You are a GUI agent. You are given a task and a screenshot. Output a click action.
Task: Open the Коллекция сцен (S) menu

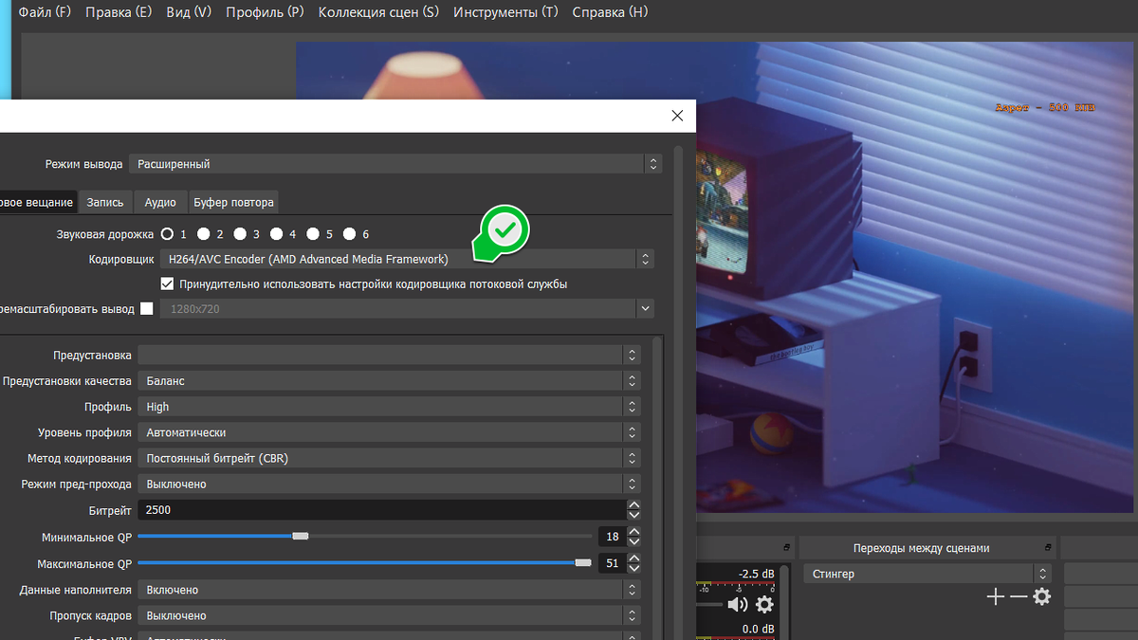pos(378,12)
